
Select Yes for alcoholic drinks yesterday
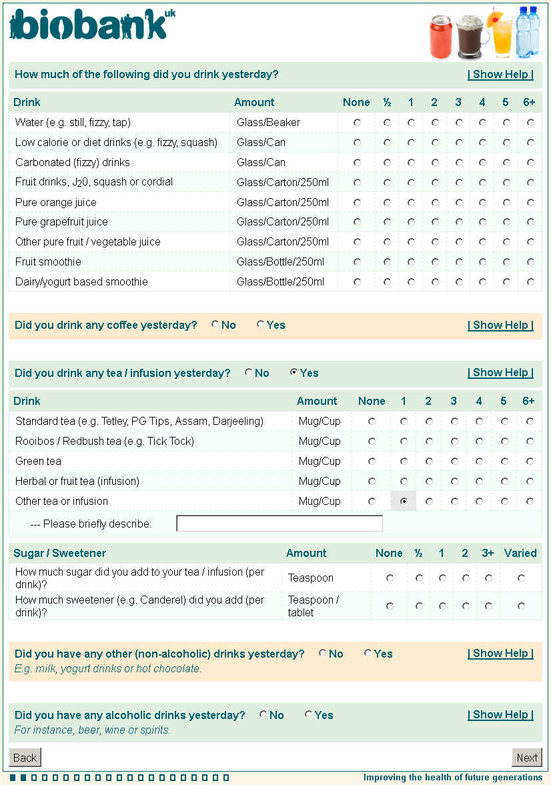[x=308, y=715]
